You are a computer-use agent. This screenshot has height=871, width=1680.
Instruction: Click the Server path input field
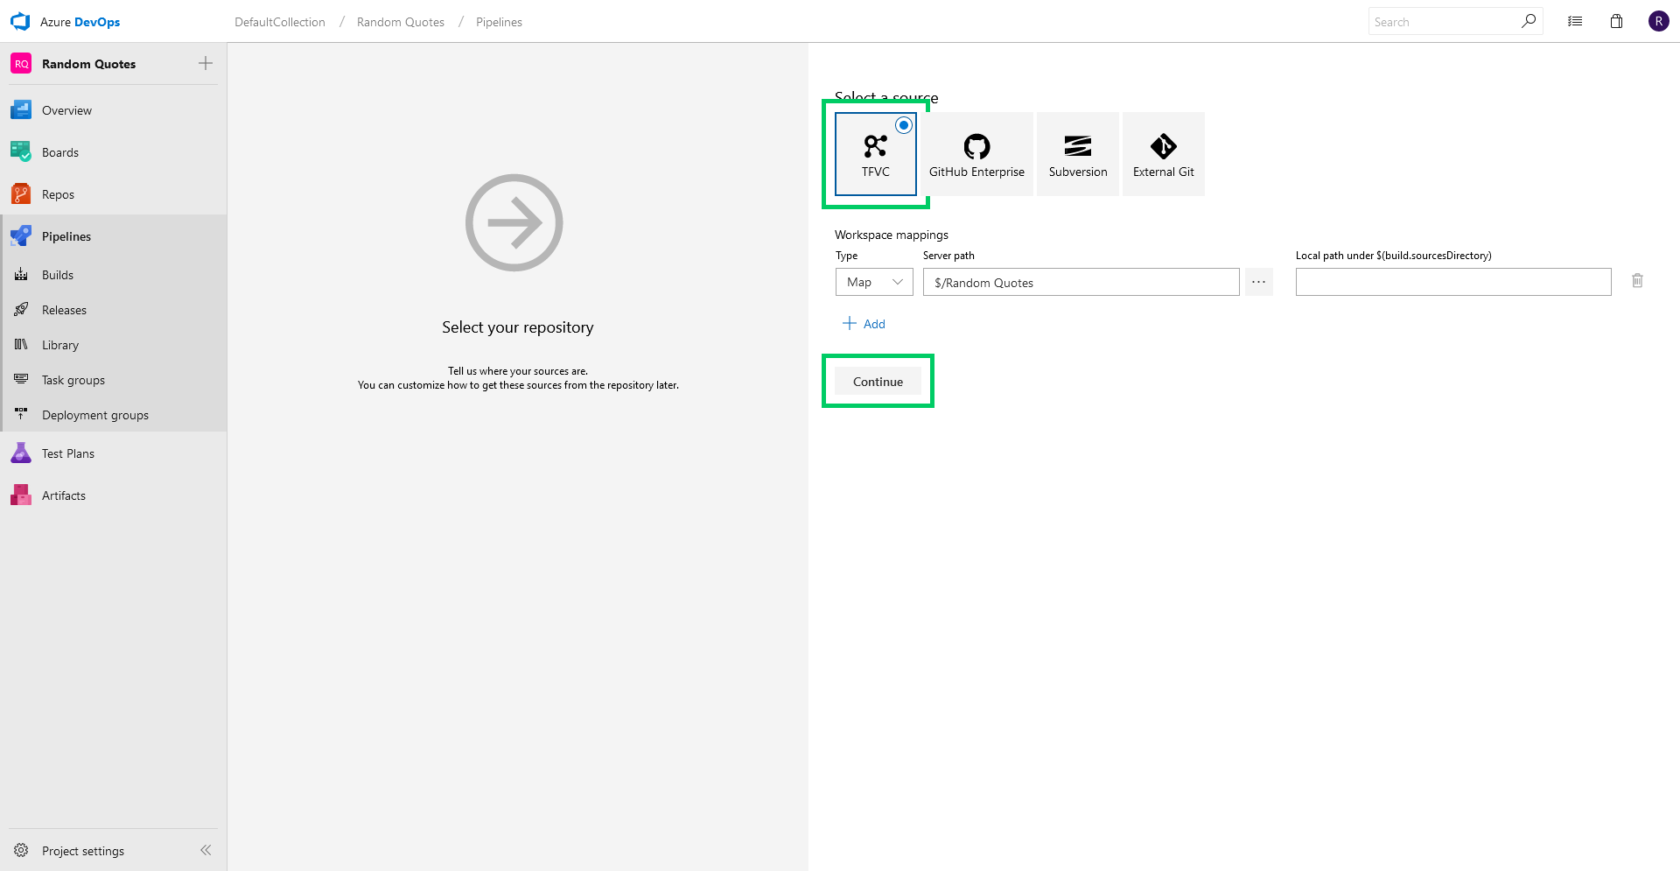coord(1081,282)
